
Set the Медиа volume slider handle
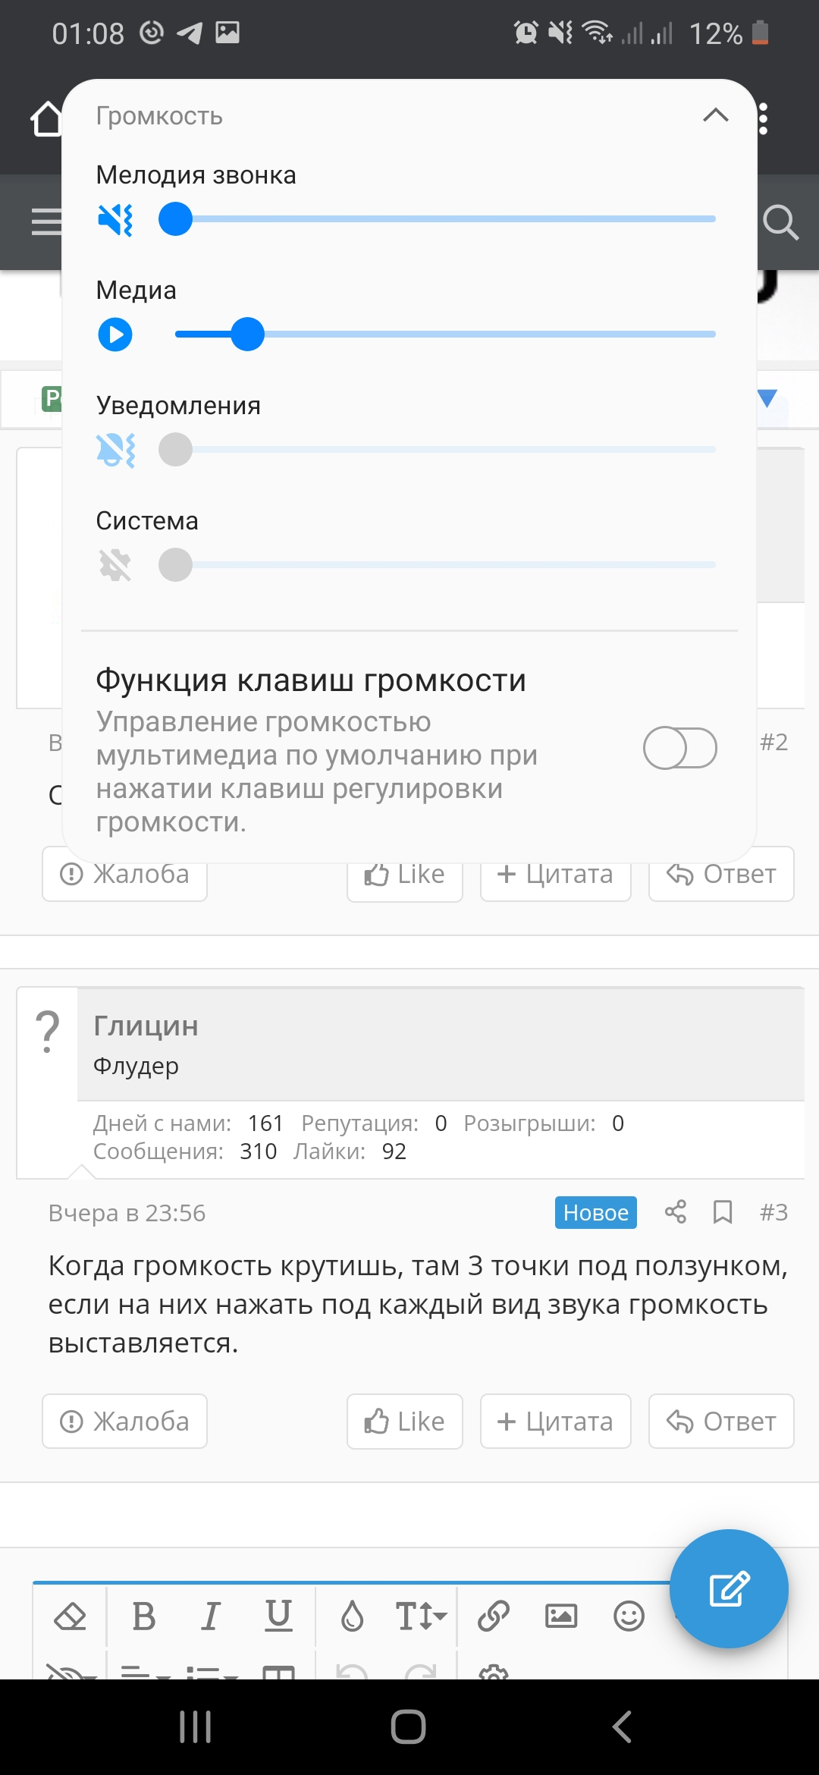click(247, 335)
